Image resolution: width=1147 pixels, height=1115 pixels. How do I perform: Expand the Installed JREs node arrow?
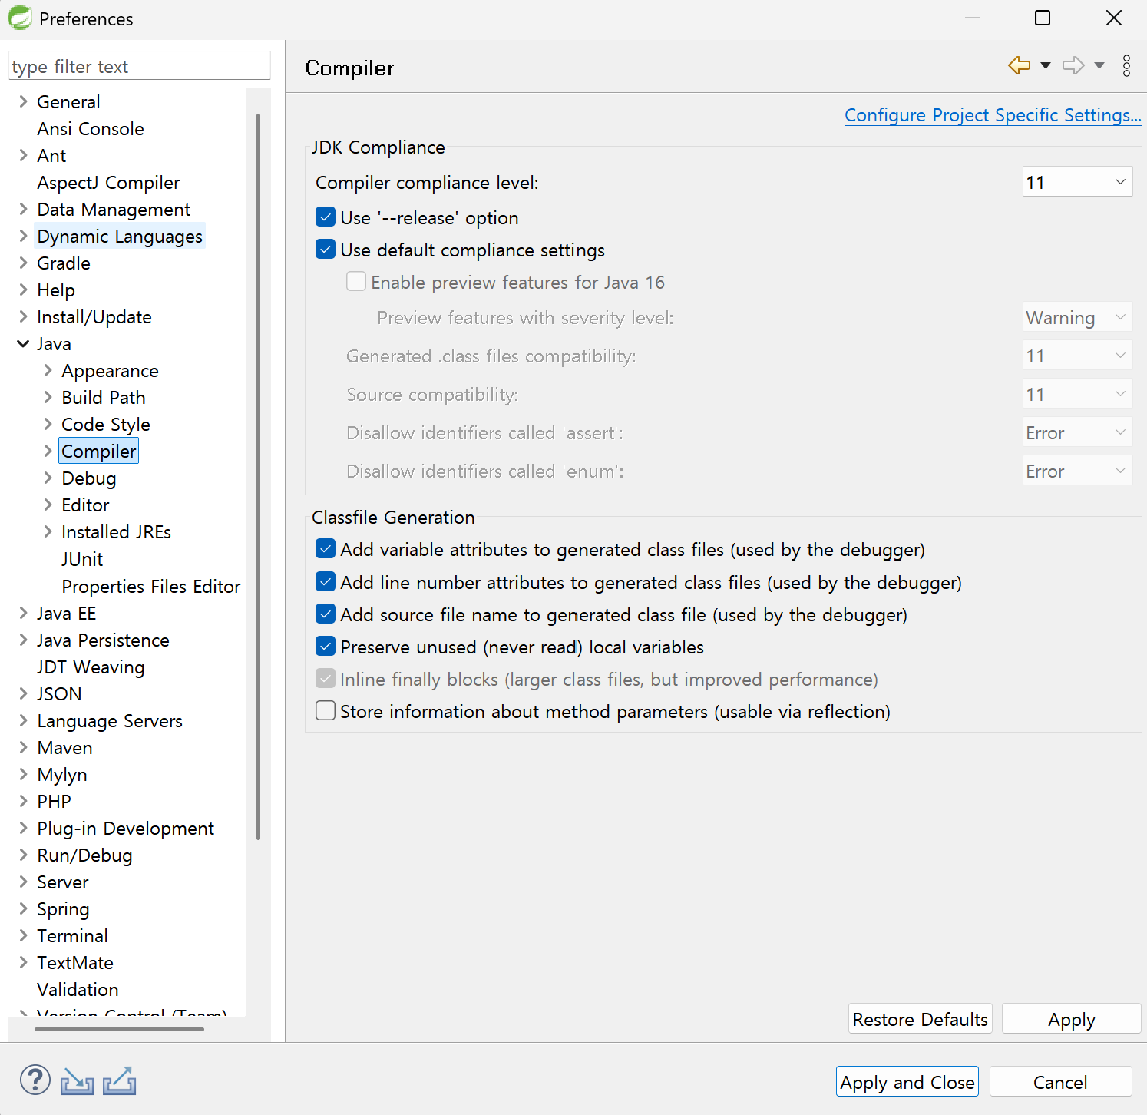coord(48,531)
